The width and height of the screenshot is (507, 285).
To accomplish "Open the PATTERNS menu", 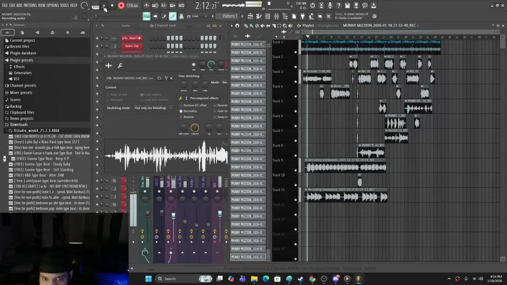I will tap(30, 6).
